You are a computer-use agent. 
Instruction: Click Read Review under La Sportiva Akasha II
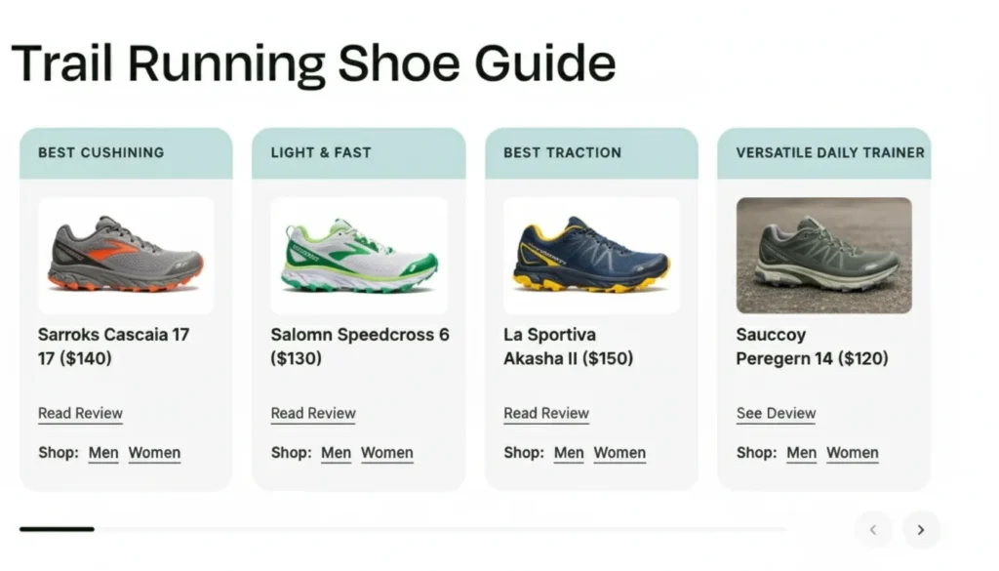point(545,413)
